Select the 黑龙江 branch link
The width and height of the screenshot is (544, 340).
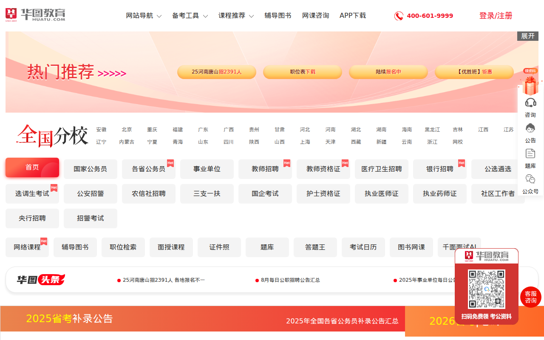tap(432, 130)
